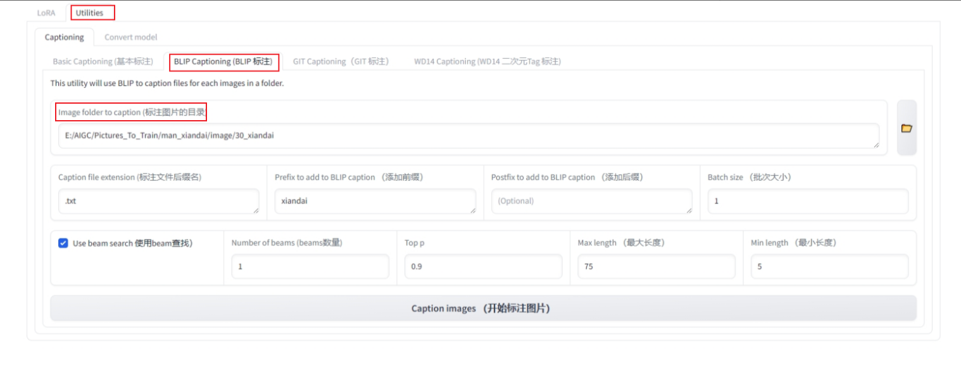This screenshot has width=961, height=392.
Task: Open the Convert model tab
Action: pyautogui.click(x=130, y=37)
